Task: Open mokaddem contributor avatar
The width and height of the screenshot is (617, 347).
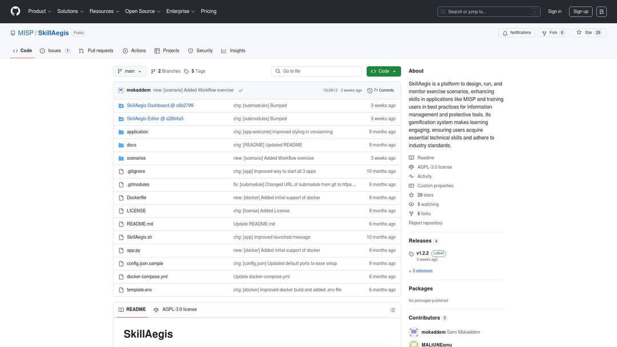Action: (x=414, y=332)
